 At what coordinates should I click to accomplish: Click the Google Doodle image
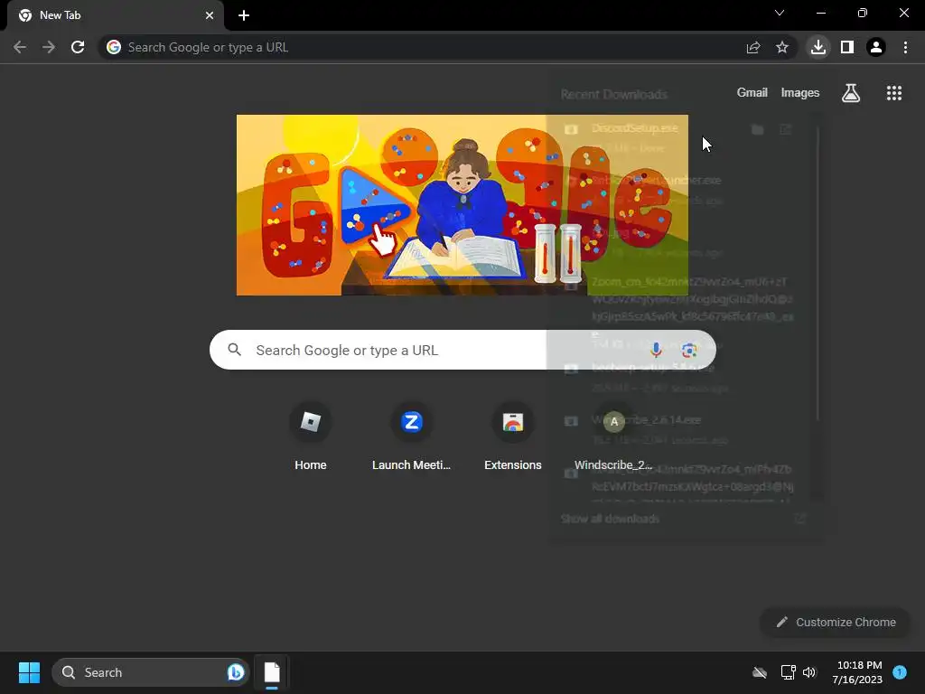(462, 205)
